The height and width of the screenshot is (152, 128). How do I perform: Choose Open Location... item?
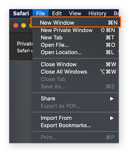pos(76,52)
